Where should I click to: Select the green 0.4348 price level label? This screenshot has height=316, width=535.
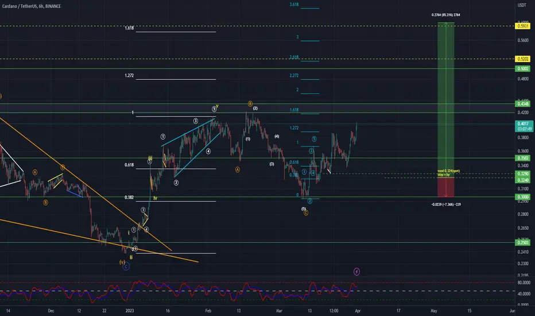coord(522,104)
